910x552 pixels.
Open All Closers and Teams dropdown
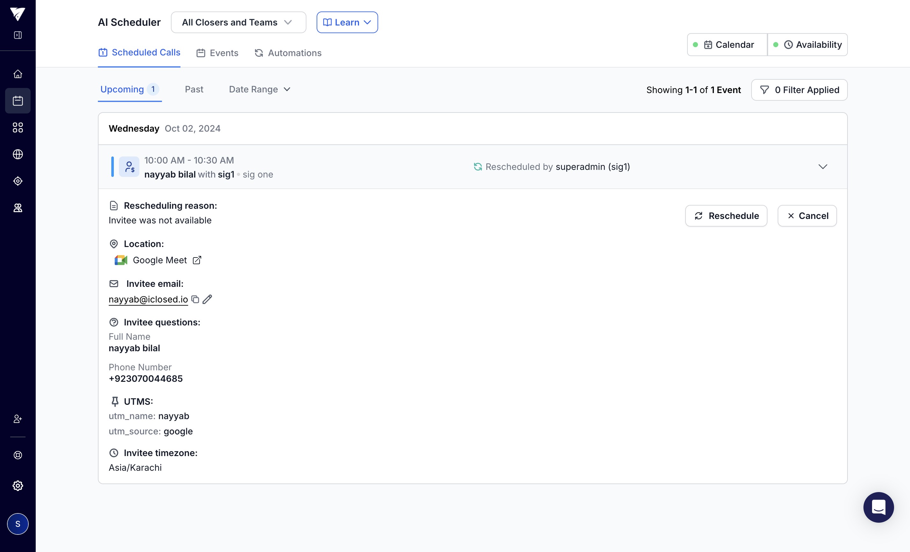pyautogui.click(x=238, y=23)
